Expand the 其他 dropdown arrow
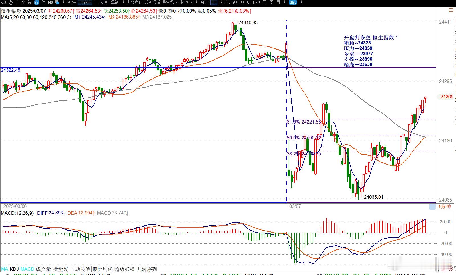The width and height of the screenshot is (456, 275). pos(191,3)
